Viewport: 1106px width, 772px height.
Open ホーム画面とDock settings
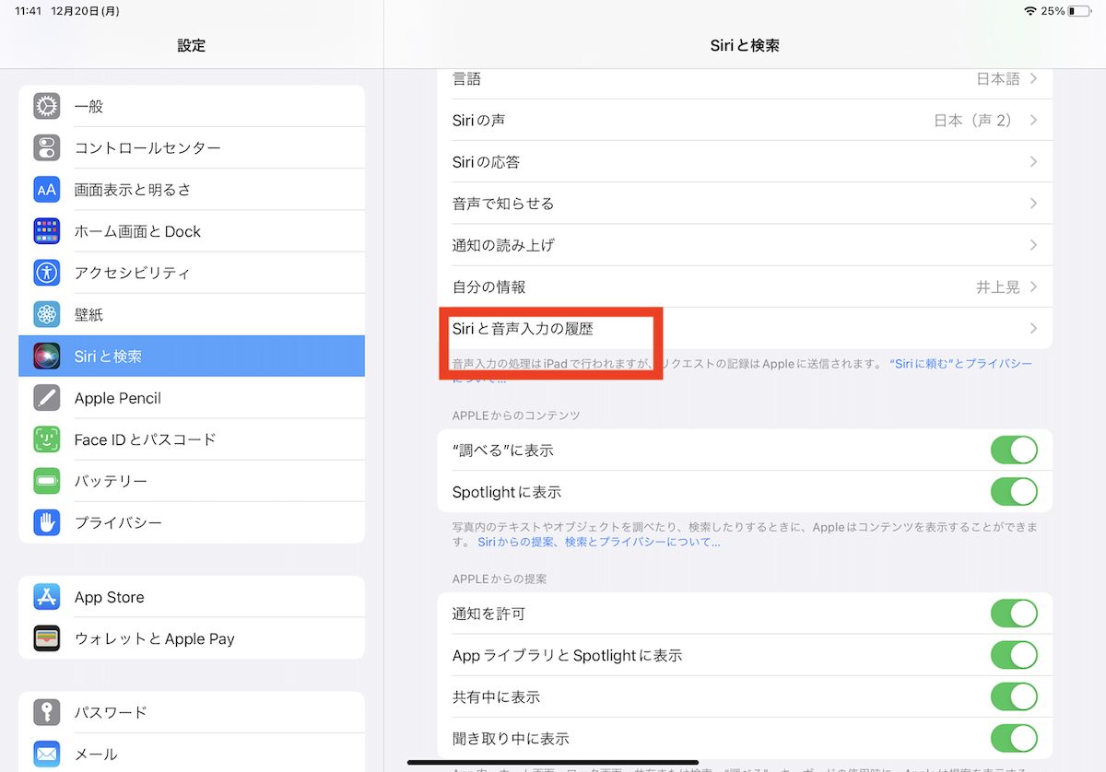pyautogui.click(x=192, y=231)
